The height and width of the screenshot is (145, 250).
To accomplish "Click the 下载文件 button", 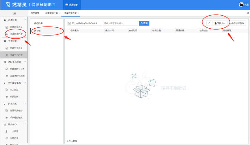I will coord(220,23).
